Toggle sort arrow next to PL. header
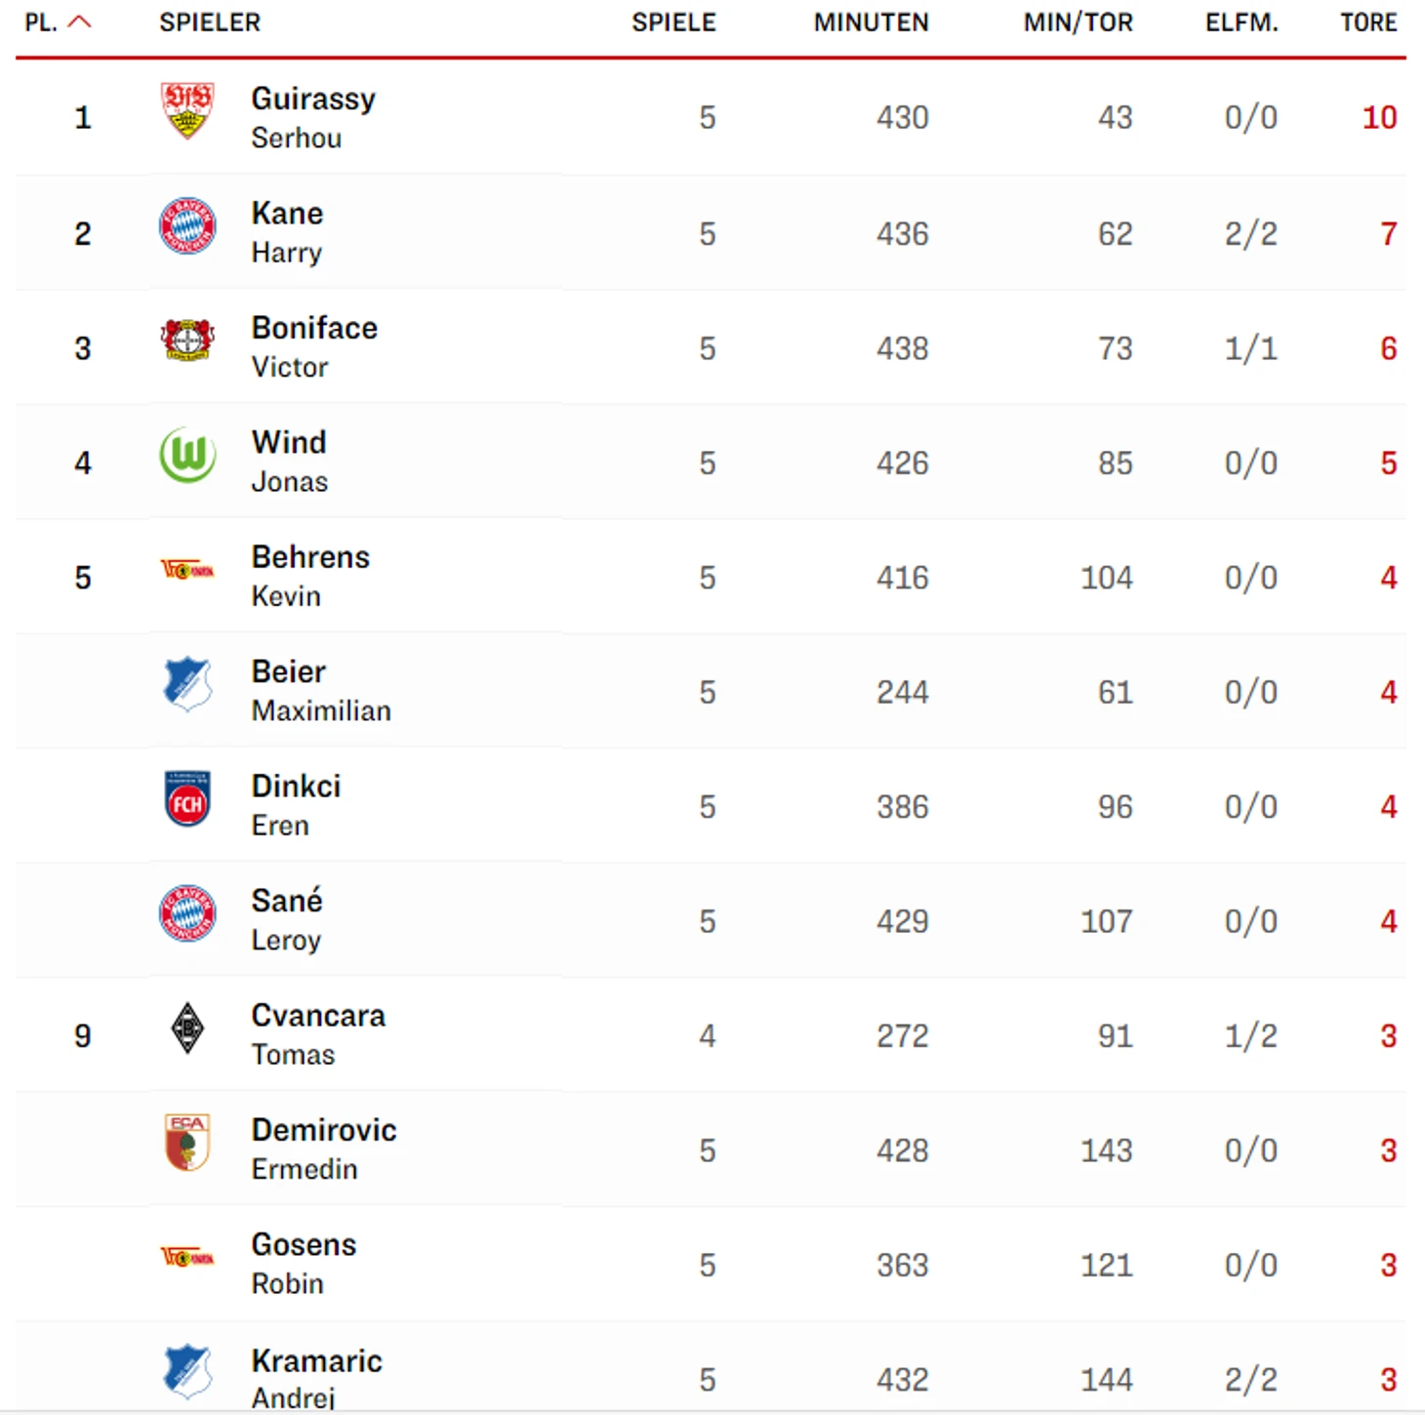 pos(80,21)
